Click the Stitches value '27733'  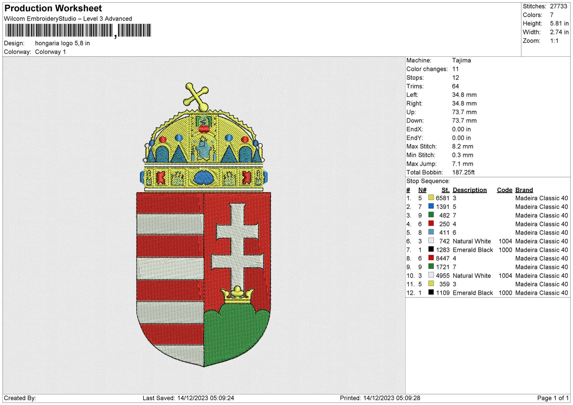559,6
